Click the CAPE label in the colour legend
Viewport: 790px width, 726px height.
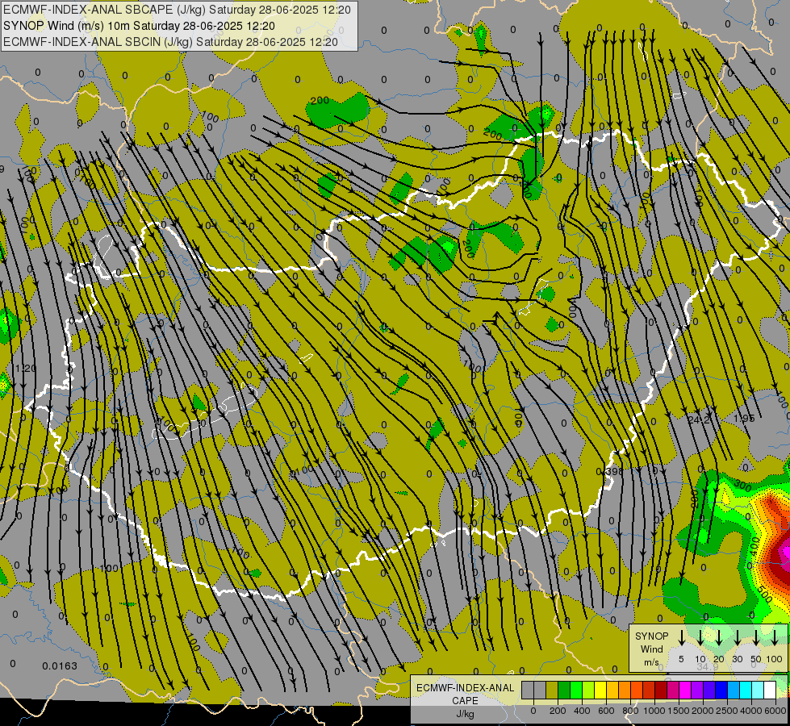[465, 701]
